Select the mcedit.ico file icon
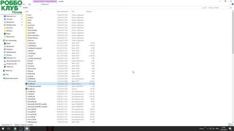The image size is (234, 131). (26, 89)
